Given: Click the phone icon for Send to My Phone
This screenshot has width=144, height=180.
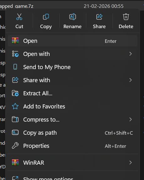Looking at the screenshot, I should 15,67.
